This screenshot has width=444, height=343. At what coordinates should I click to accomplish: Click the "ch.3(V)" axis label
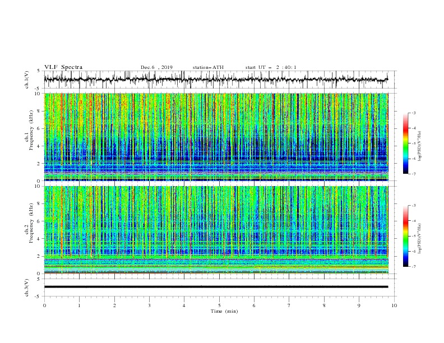coord(27,288)
